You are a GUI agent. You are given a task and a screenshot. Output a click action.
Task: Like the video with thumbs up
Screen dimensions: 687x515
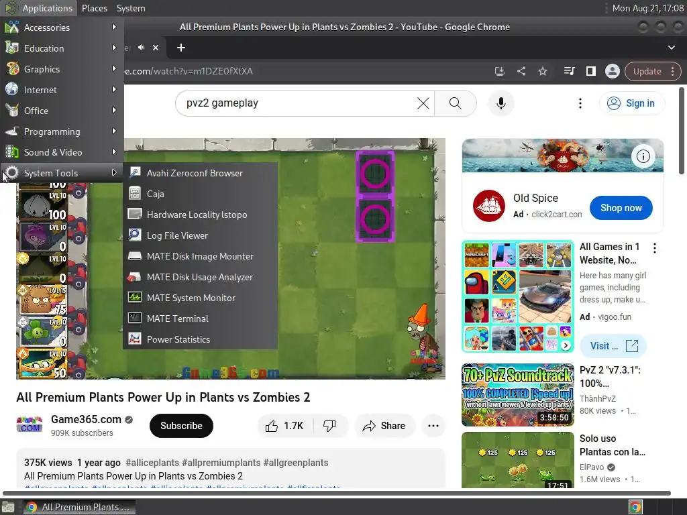(x=284, y=426)
